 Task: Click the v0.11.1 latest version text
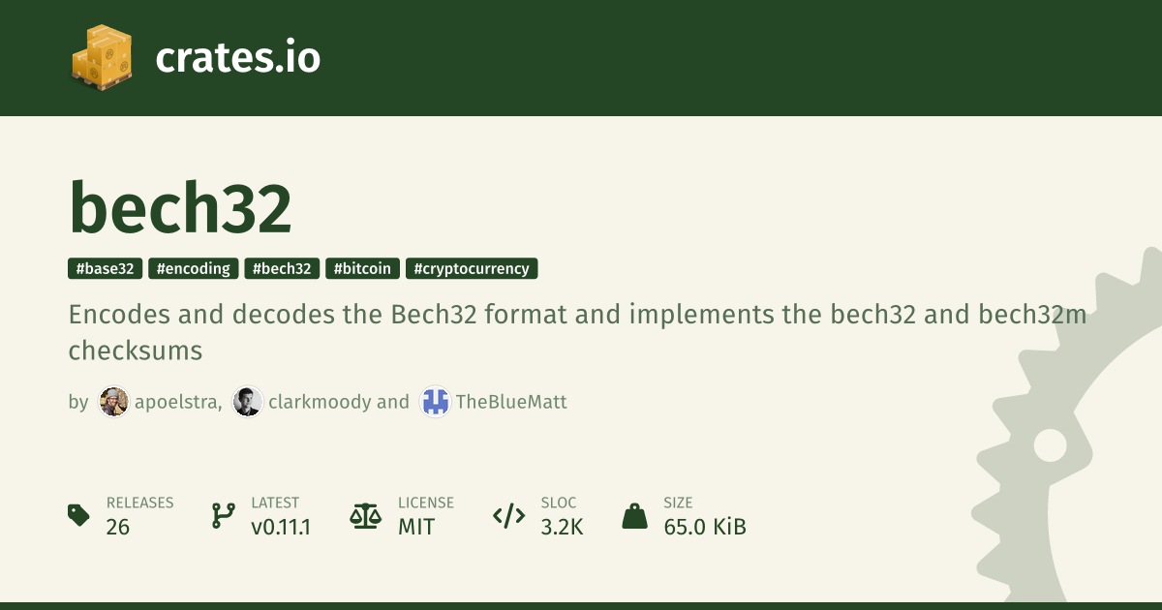tap(281, 527)
